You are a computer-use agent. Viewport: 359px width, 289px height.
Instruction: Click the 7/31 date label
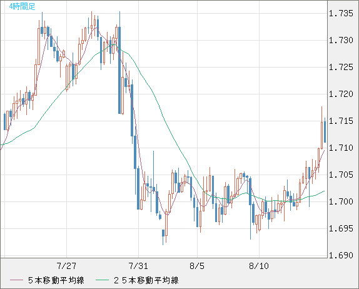(x=138, y=266)
